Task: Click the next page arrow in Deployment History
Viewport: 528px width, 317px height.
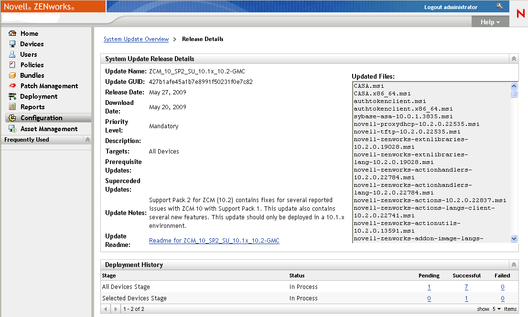Action: (116, 309)
